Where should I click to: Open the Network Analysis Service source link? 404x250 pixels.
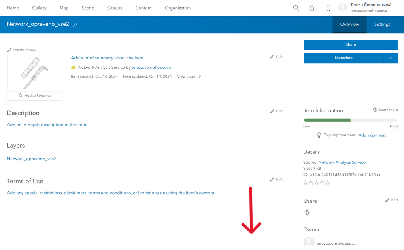click(x=342, y=163)
